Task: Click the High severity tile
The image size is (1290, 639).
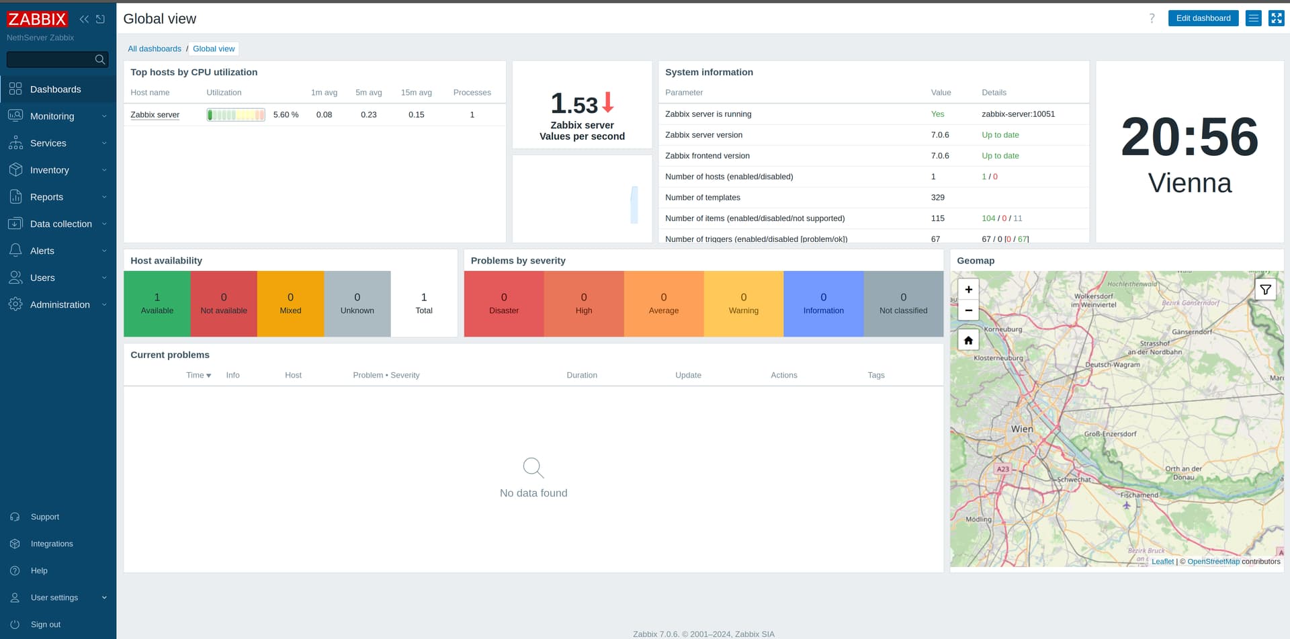Action: pos(584,304)
